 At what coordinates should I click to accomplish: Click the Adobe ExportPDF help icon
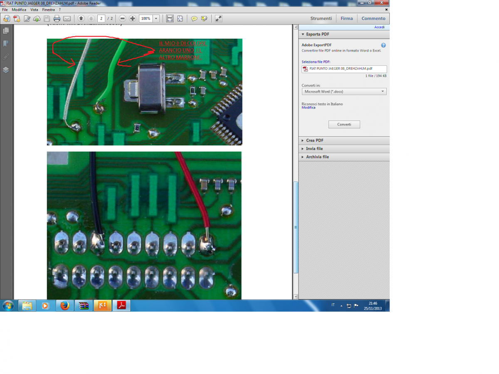tap(383, 45)
